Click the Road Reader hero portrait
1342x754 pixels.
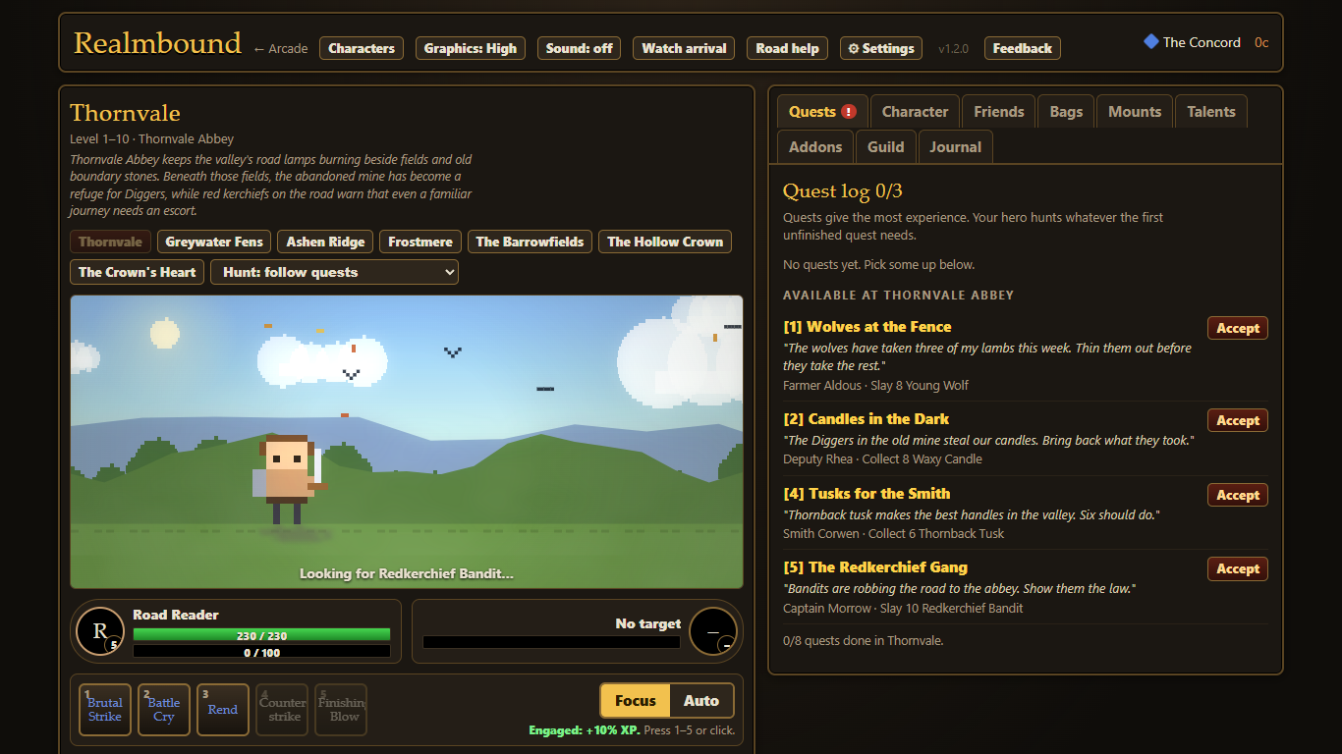click(100, 631)
